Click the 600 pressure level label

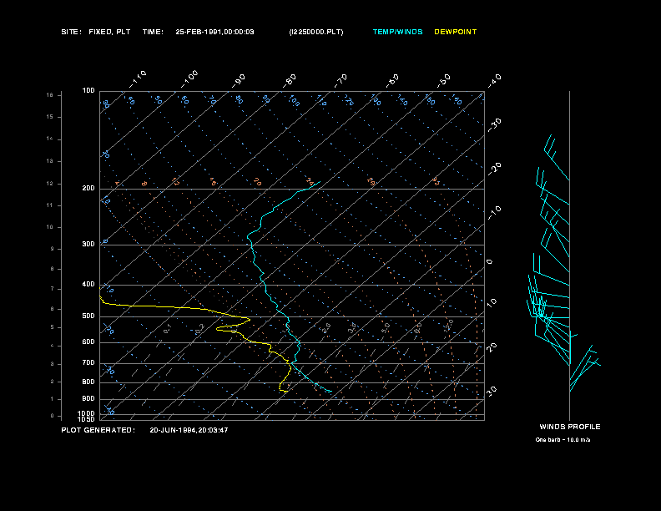[88, 342]
